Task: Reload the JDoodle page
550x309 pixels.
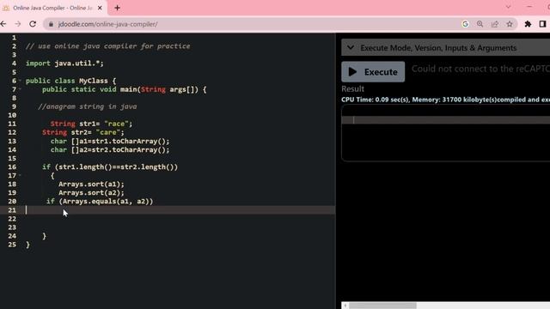Action: 33,24
